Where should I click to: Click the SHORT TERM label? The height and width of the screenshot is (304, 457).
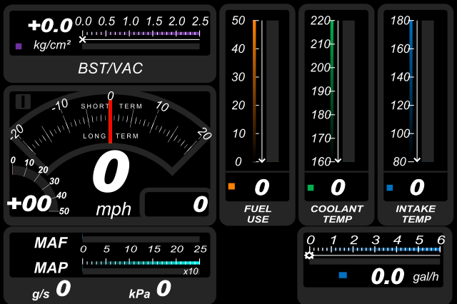111,106
